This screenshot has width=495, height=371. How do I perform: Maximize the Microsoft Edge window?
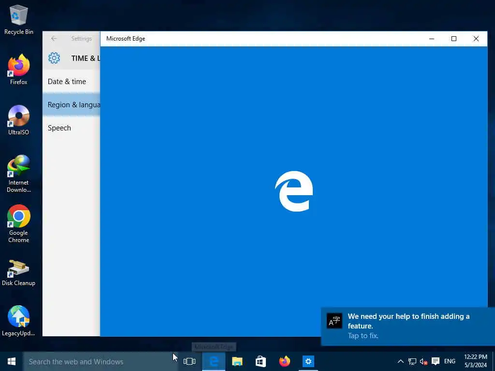pos(453,39)
